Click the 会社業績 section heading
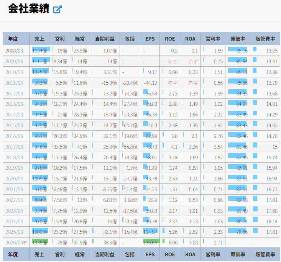 [28, 9]
